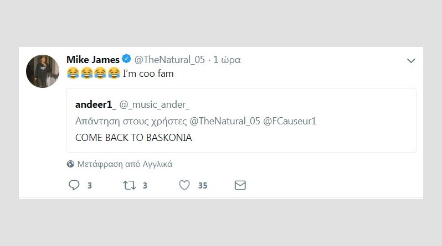Open quoted tweet "COME BACK TO BASKONIA"
Image resolution: width=442 pixels, height=246 pixels.
[x=133, y=138]
